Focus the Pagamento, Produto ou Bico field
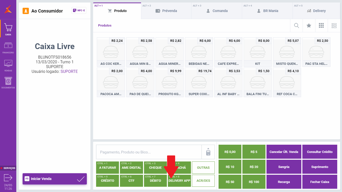 pos(149,152)
